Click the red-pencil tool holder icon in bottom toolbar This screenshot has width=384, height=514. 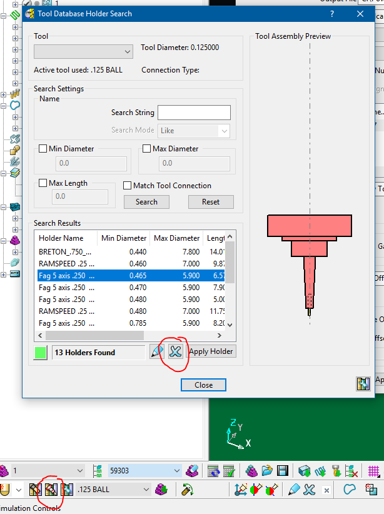tap(51, 490)
